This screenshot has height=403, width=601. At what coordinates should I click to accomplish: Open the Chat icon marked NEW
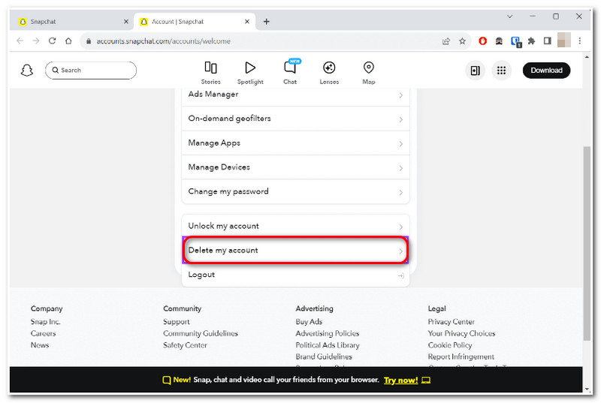(x=291, y=68)
